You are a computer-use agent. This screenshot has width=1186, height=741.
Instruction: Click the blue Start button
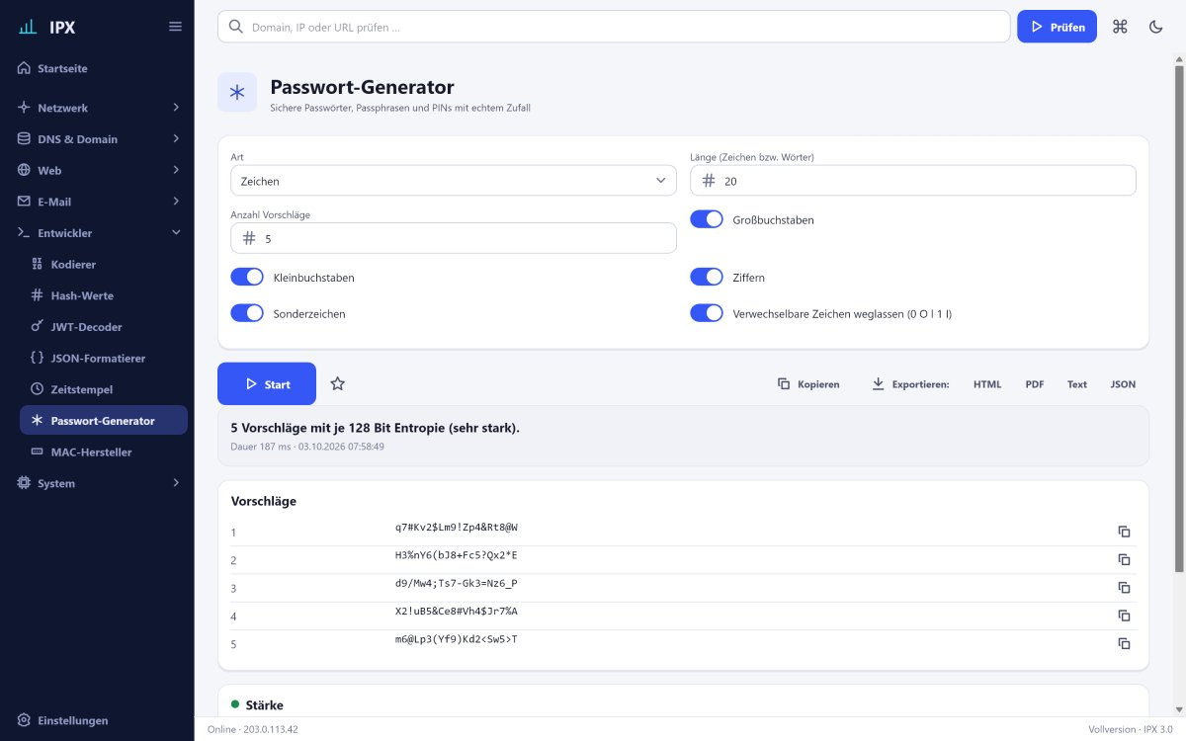pyautogui.click(x=267, y=383)
